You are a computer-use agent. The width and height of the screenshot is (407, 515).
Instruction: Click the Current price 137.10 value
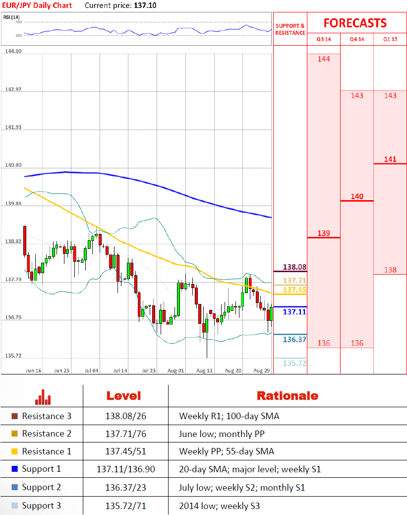pos(145,5)
